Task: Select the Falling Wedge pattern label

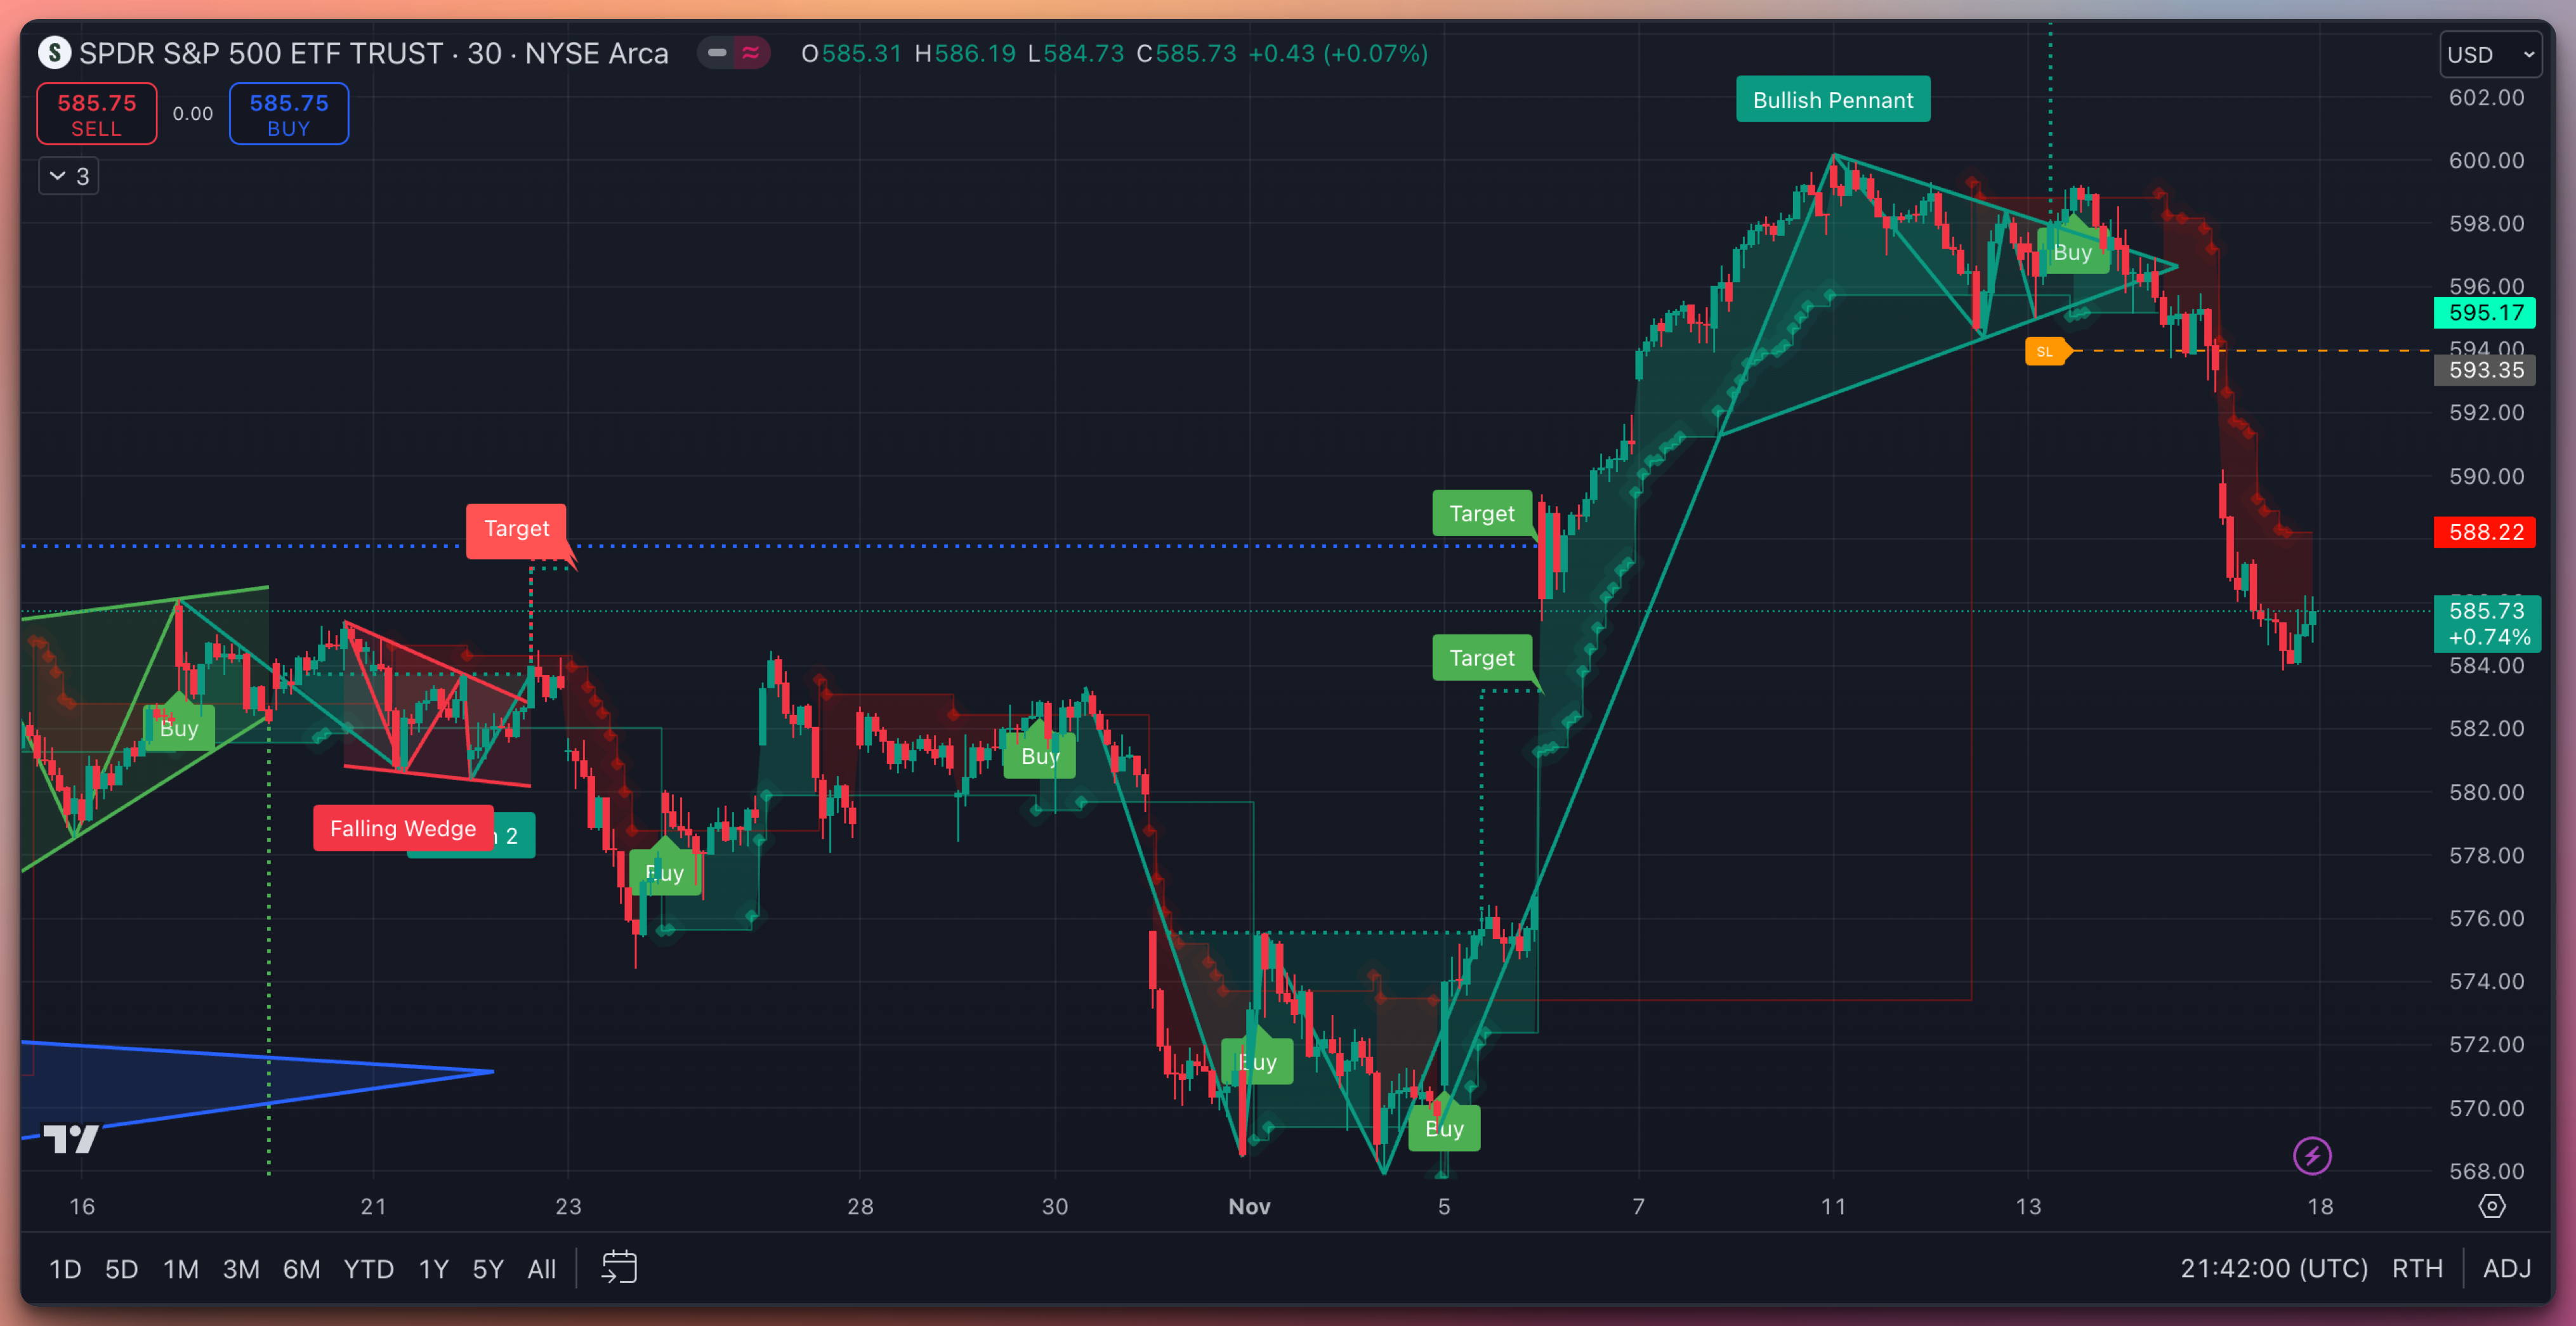Action: [403, 828]
